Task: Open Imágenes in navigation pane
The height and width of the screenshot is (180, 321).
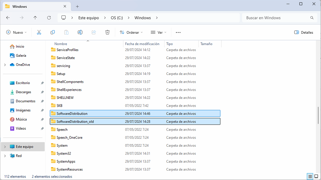Action: coord(23,110)
